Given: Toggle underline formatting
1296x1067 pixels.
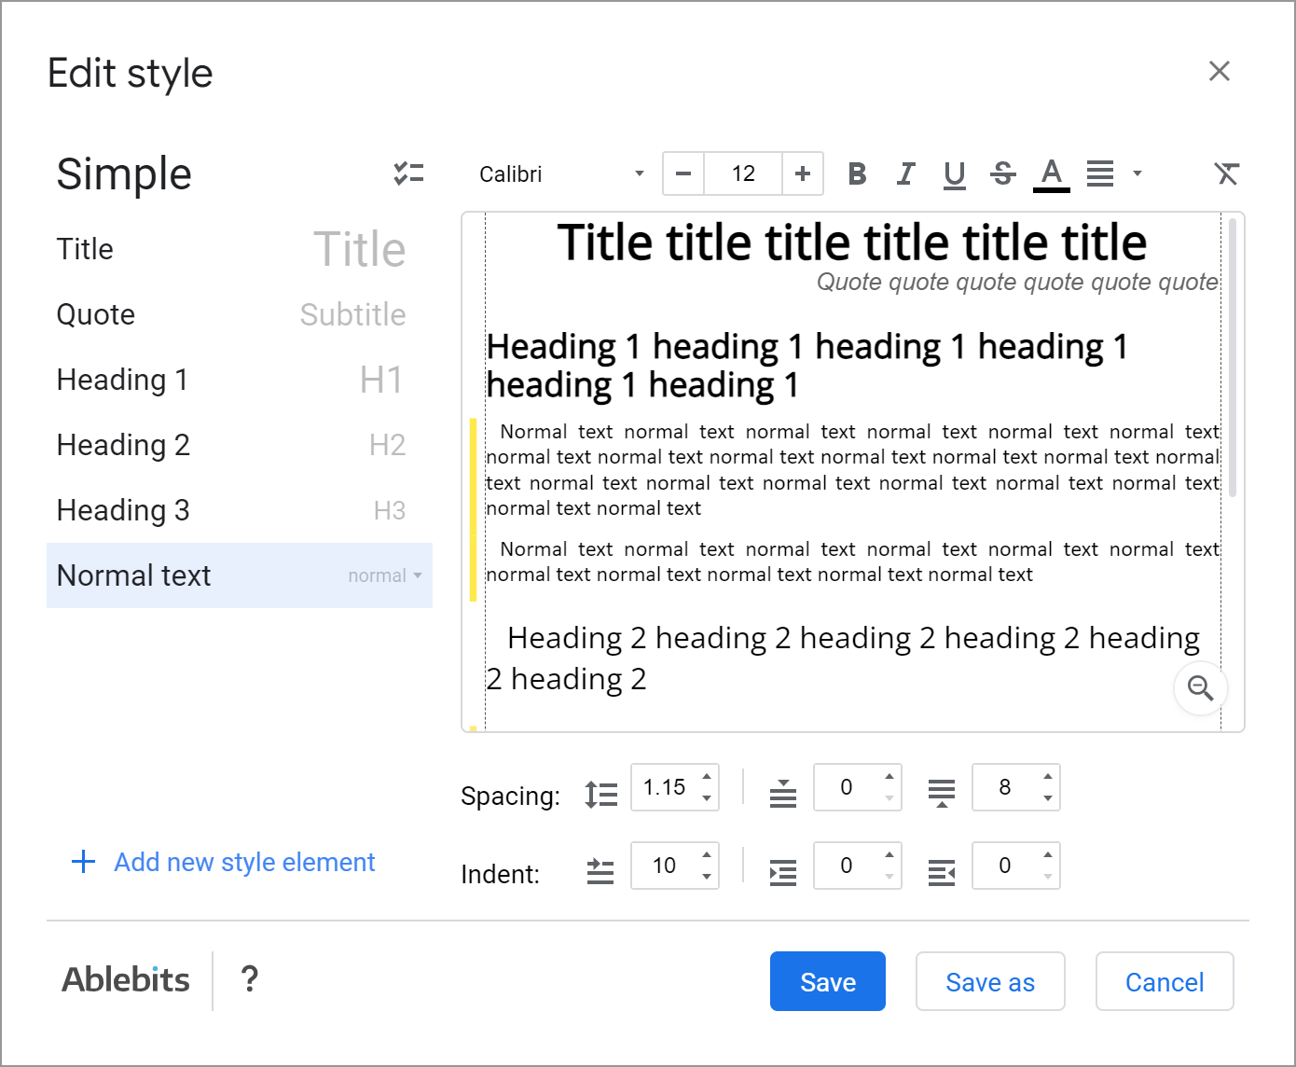Looking at the screenshot, I should pos(954,173).
